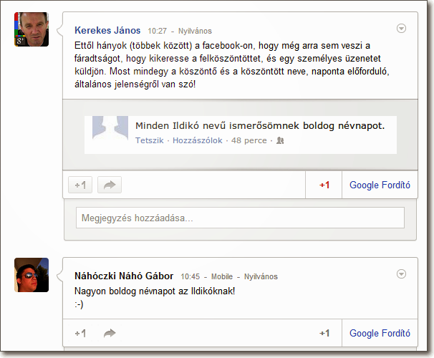Click Google Fordító on Kerekes János post

tap(380, 185)
